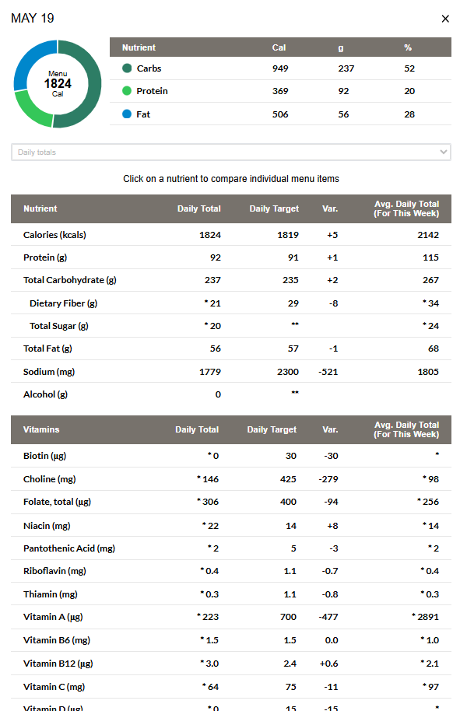Open Dietary Fiber (g) comparison
The height and width of the screenshot is (711, 460).
click(231, 303)
